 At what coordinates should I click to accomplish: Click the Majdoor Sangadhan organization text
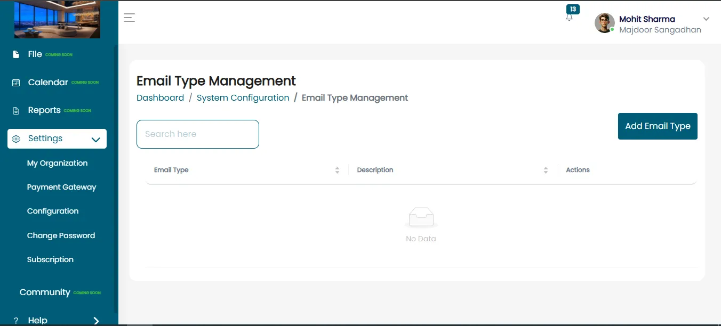[660, 30]
